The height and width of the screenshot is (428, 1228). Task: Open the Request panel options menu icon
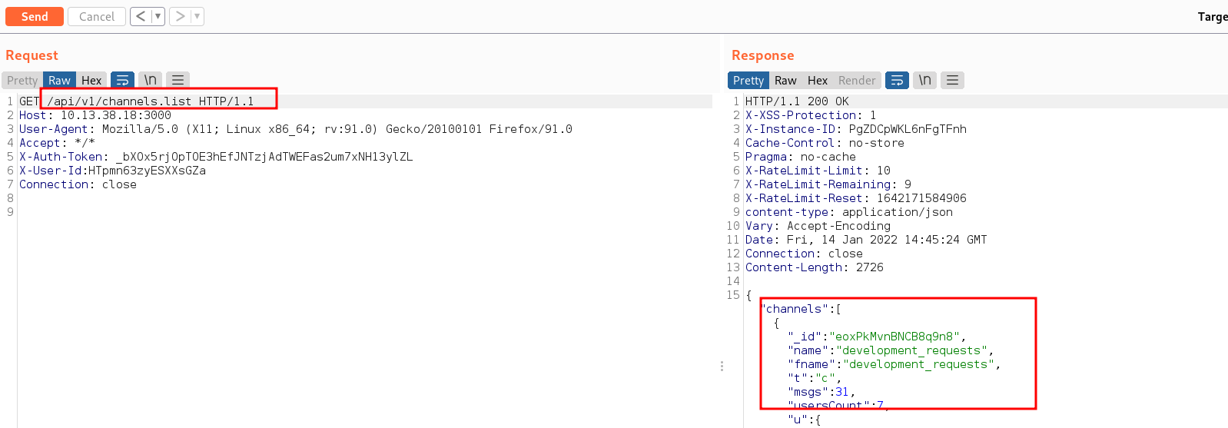178,80
